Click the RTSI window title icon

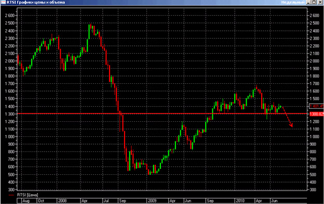click(x=3, y=2)
